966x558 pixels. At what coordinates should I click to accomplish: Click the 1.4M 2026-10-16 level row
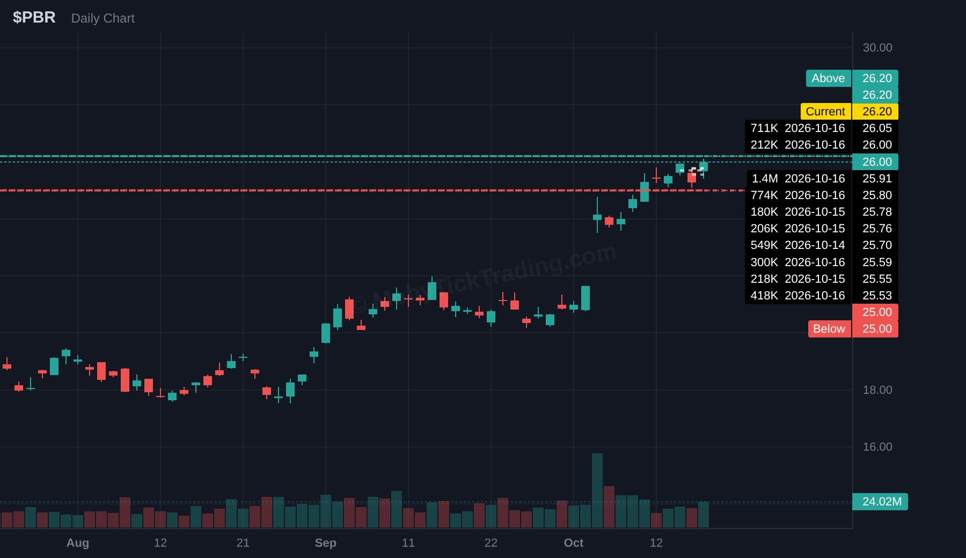click(822, 179)
